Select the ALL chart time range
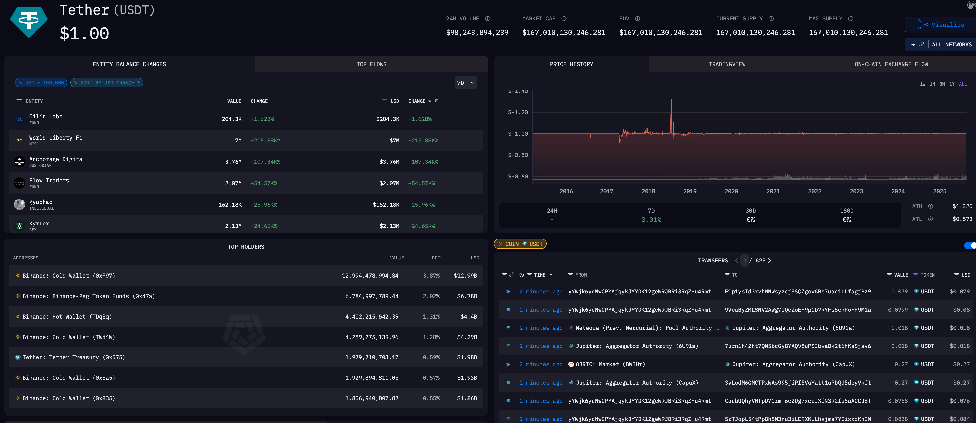976x423 pixels. pyautogui.click(x=963, y=84)
